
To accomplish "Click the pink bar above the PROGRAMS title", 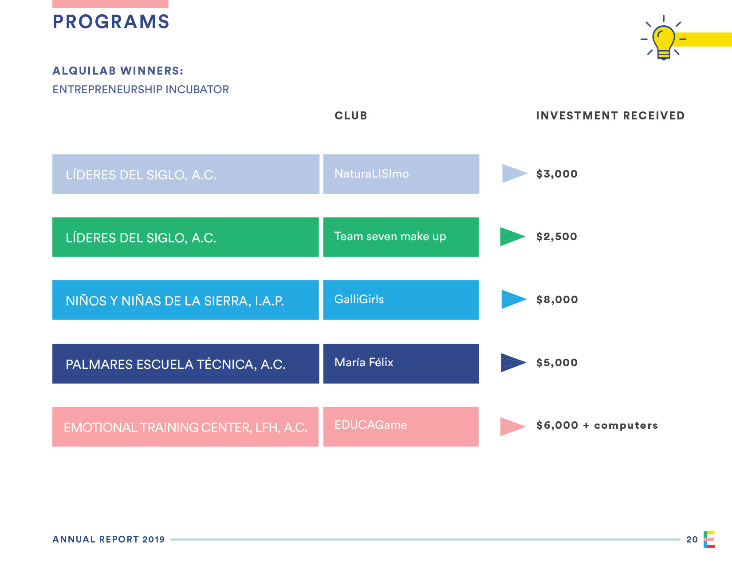I will [x=110, y=4].
